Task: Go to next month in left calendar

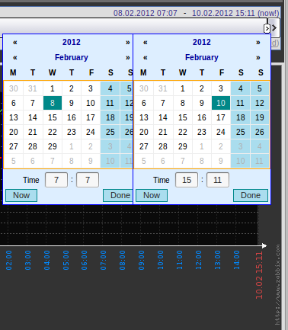Action: tap(128, 58)
